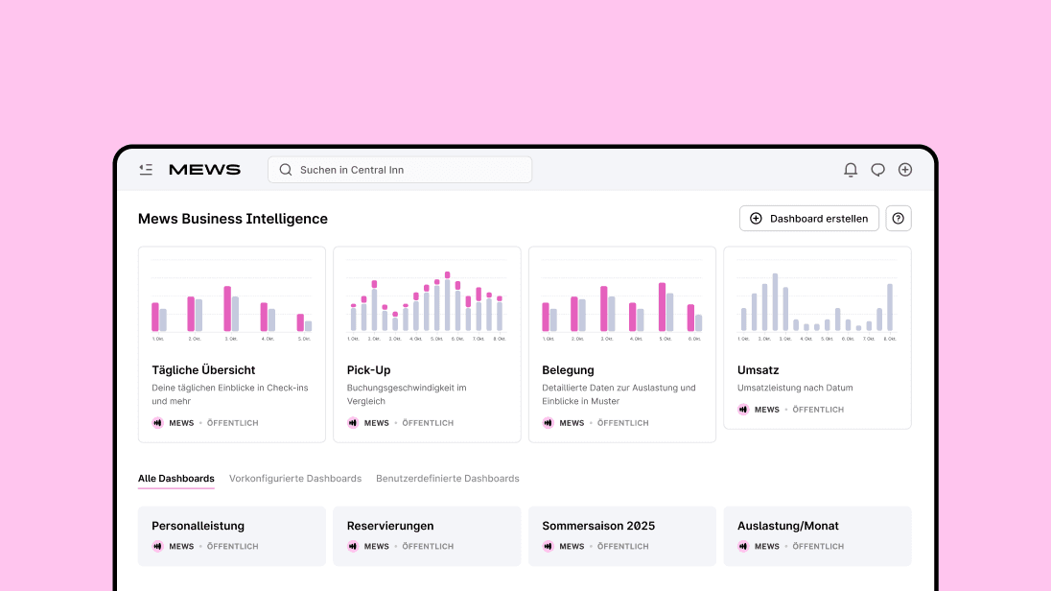
Task: Click the Dashboard erstellen button
Action: click(x=808, y=218)
